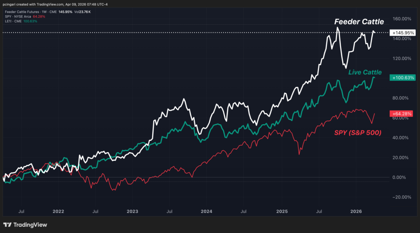Select the SPY NYSE Arca legend entry
Image resolution: width=420 pixels, height=233 pixels.
[x=19, y=16]
